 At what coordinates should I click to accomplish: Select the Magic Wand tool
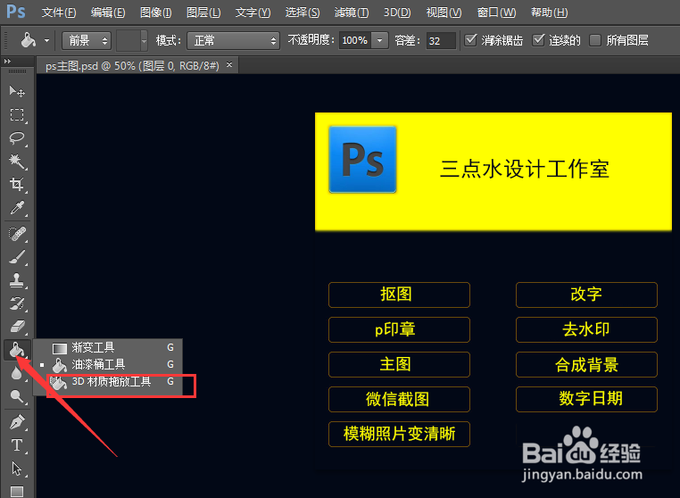click(17, 162)
